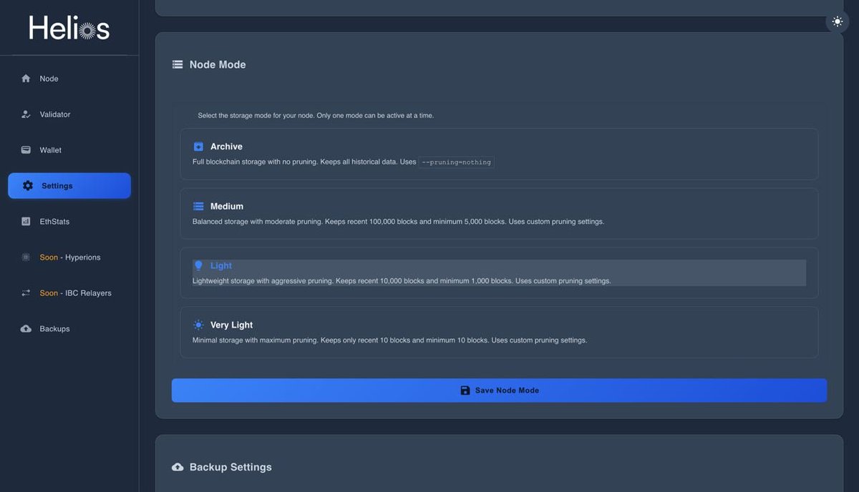Open the Node page
This screenshot has width=859, height=492.
[x=69, y=79]
